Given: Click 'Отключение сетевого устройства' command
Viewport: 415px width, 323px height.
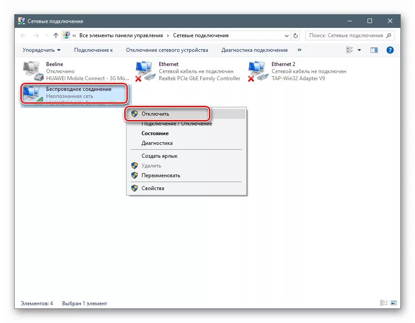Looking at the screenshot, I should pyautogui.click(x=167, y=50).
